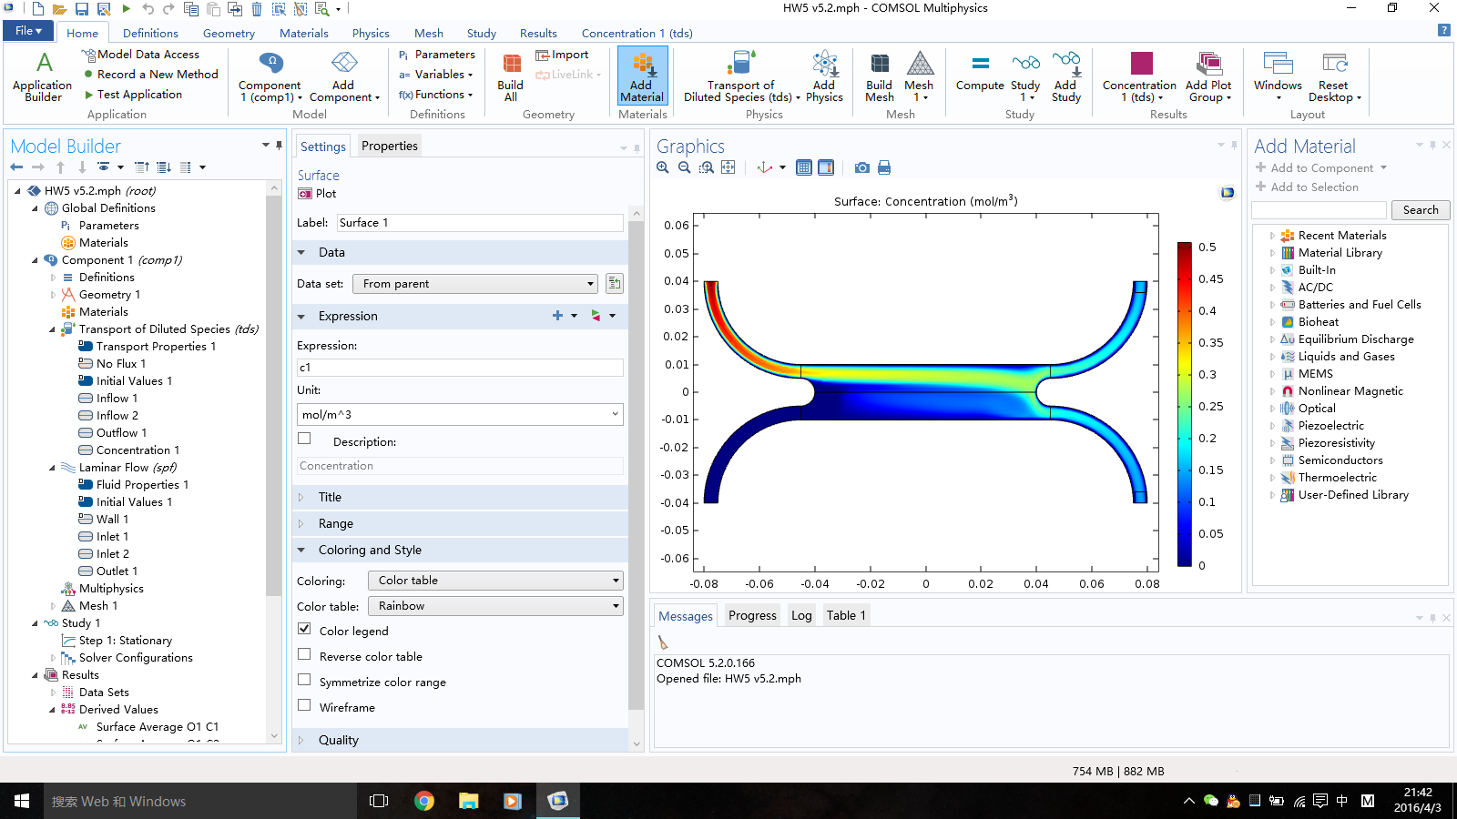Click the Undo icon in quick access toolbar
The image size is (1457, 819).
[x=148, y=9]
